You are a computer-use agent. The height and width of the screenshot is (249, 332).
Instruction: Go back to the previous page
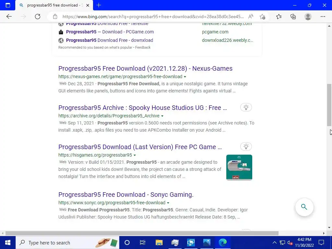[9, 17]
